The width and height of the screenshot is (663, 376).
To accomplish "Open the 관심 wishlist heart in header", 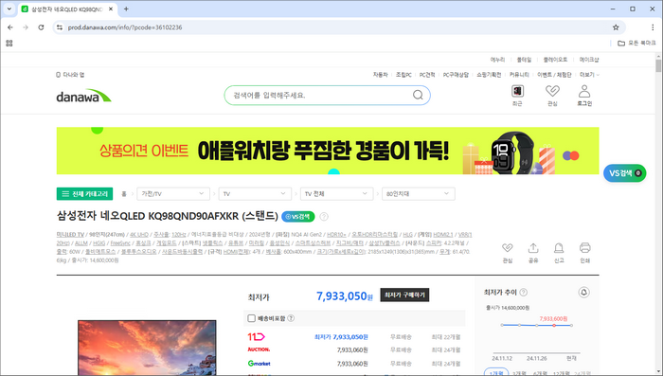I will pos(552,95).
